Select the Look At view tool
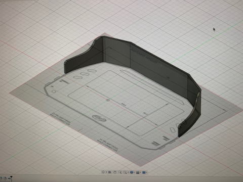This screenshot has height=182, width=243. (x=110, y=172)
